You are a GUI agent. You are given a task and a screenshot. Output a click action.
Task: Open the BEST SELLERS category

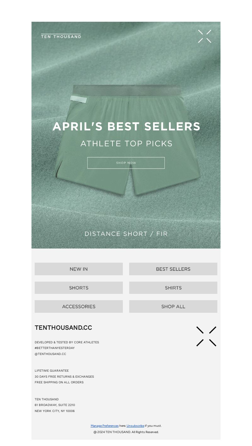pyautogui.click(x=173, y=269)
